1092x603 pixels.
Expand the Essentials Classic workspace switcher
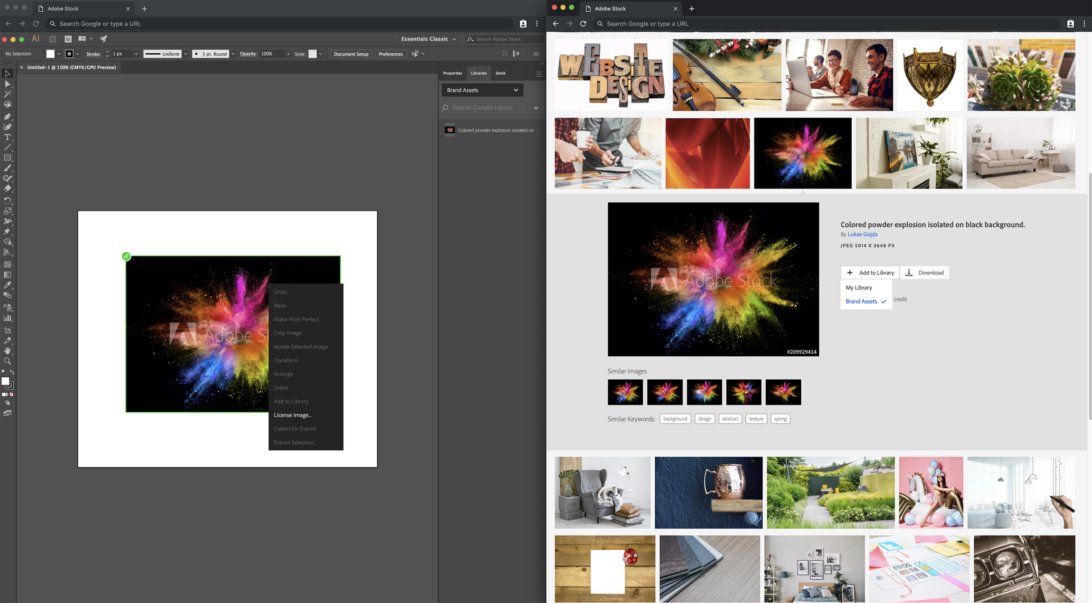pos(428,39)
